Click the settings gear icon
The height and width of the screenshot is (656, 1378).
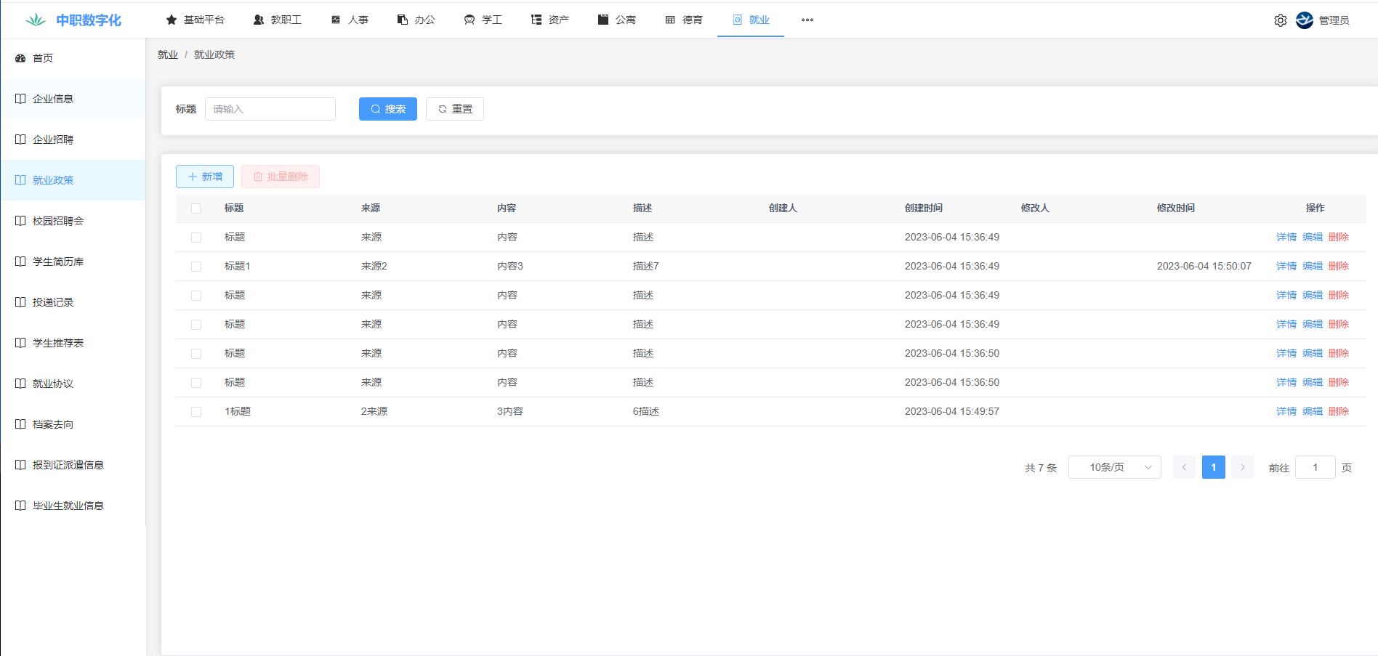click(x=1280, y=20)
